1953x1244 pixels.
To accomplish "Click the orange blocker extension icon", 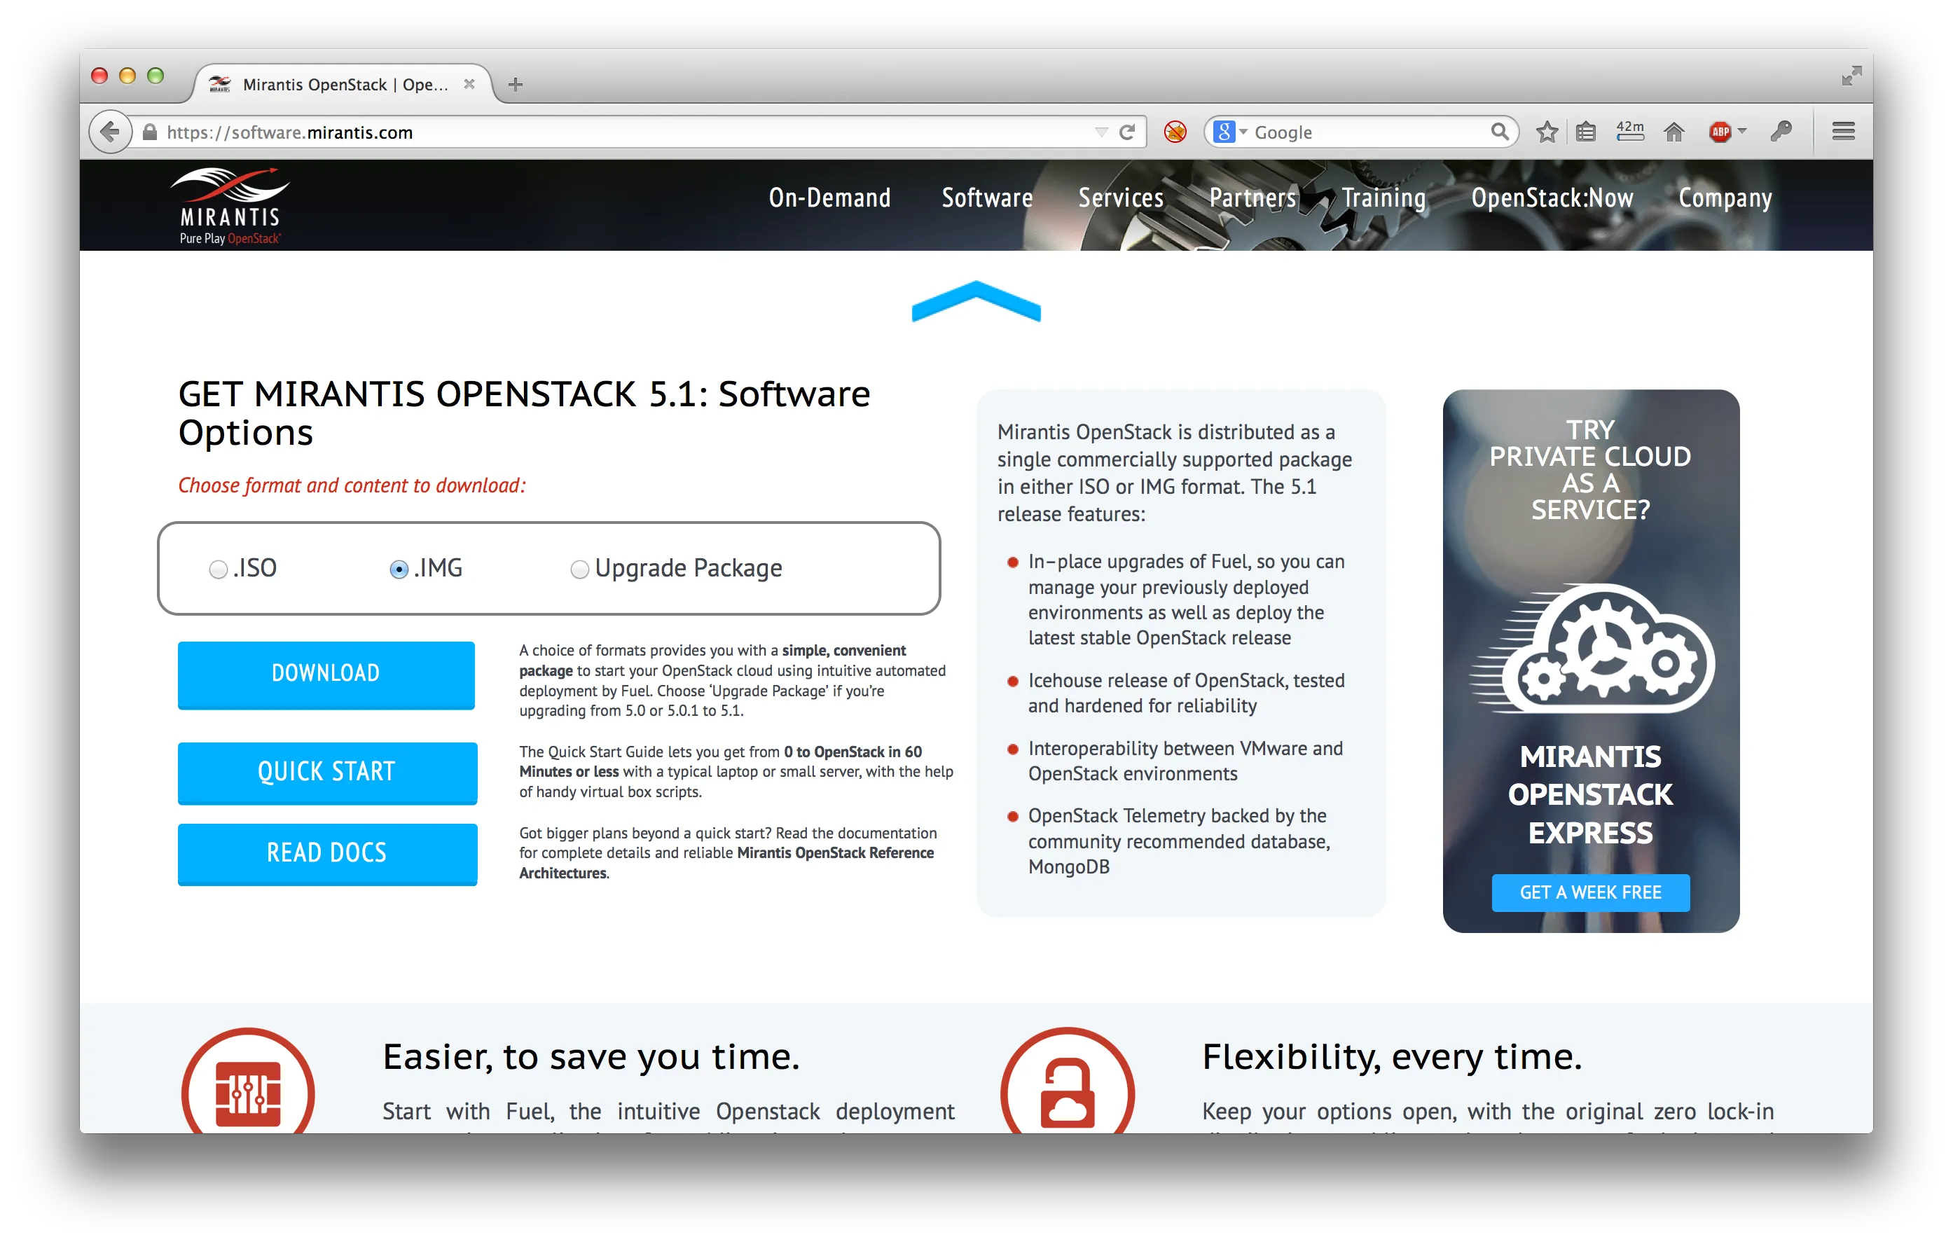I will tap(1175, 132).
